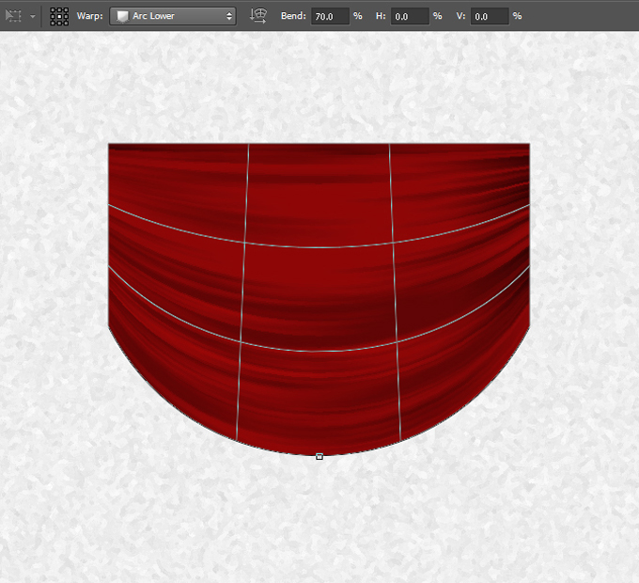Image resolution: width=639 pixels, height=583 pixels.
Task: Click the warp bend handle at the arc bottom
Action: pyautogui.click(x=319, y=456)
